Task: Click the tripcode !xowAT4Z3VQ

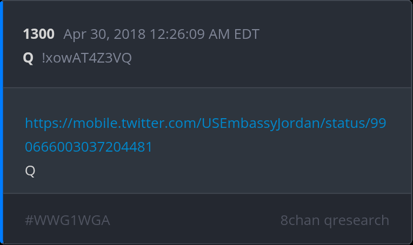Action: (x=86, y=58)
